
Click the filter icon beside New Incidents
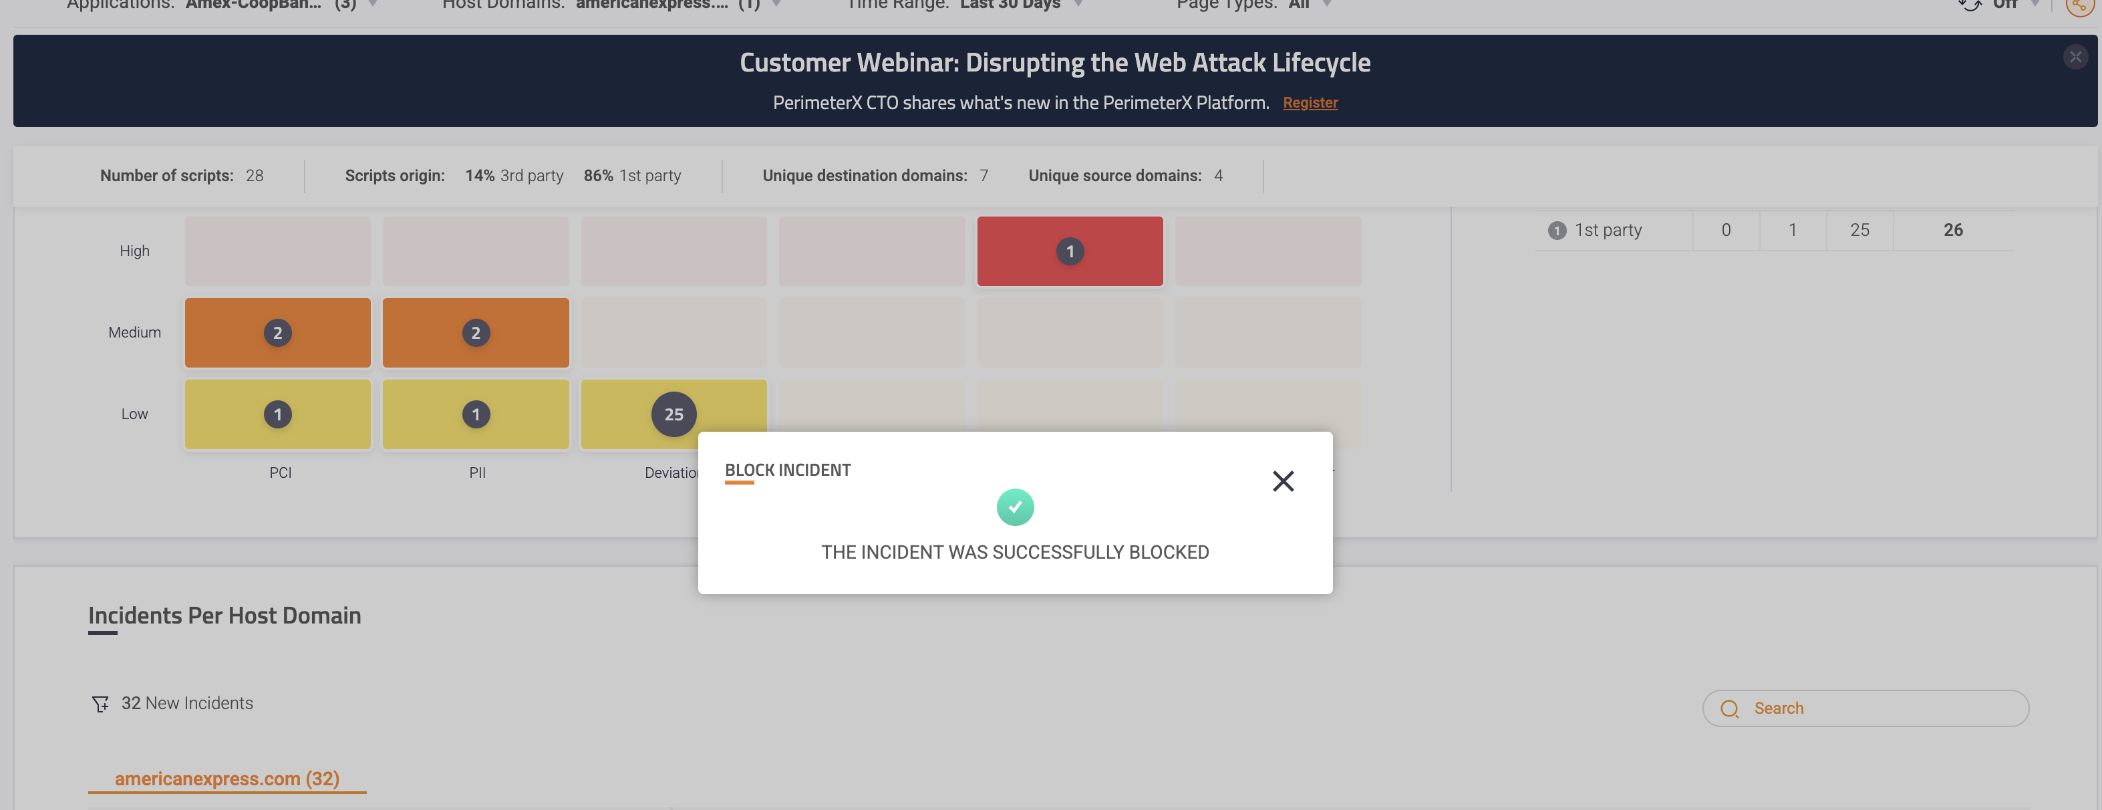[100, 704]
